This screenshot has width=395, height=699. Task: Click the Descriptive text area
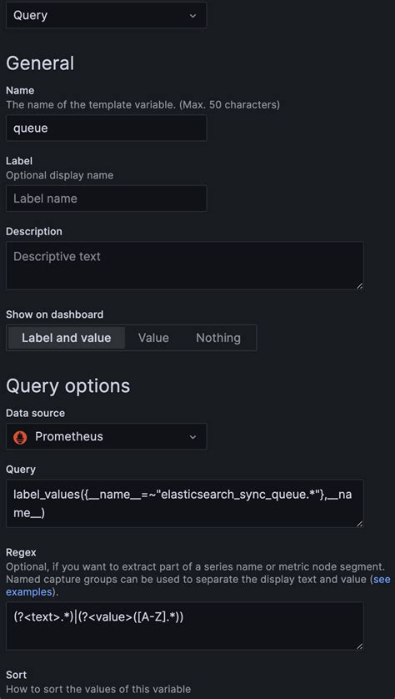pyautogui.click(x=185, y=266)
